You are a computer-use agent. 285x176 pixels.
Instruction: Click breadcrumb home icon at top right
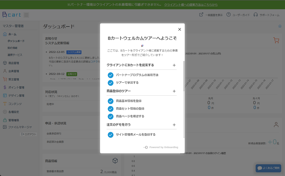pyautogui.click(x=280, y=26)
